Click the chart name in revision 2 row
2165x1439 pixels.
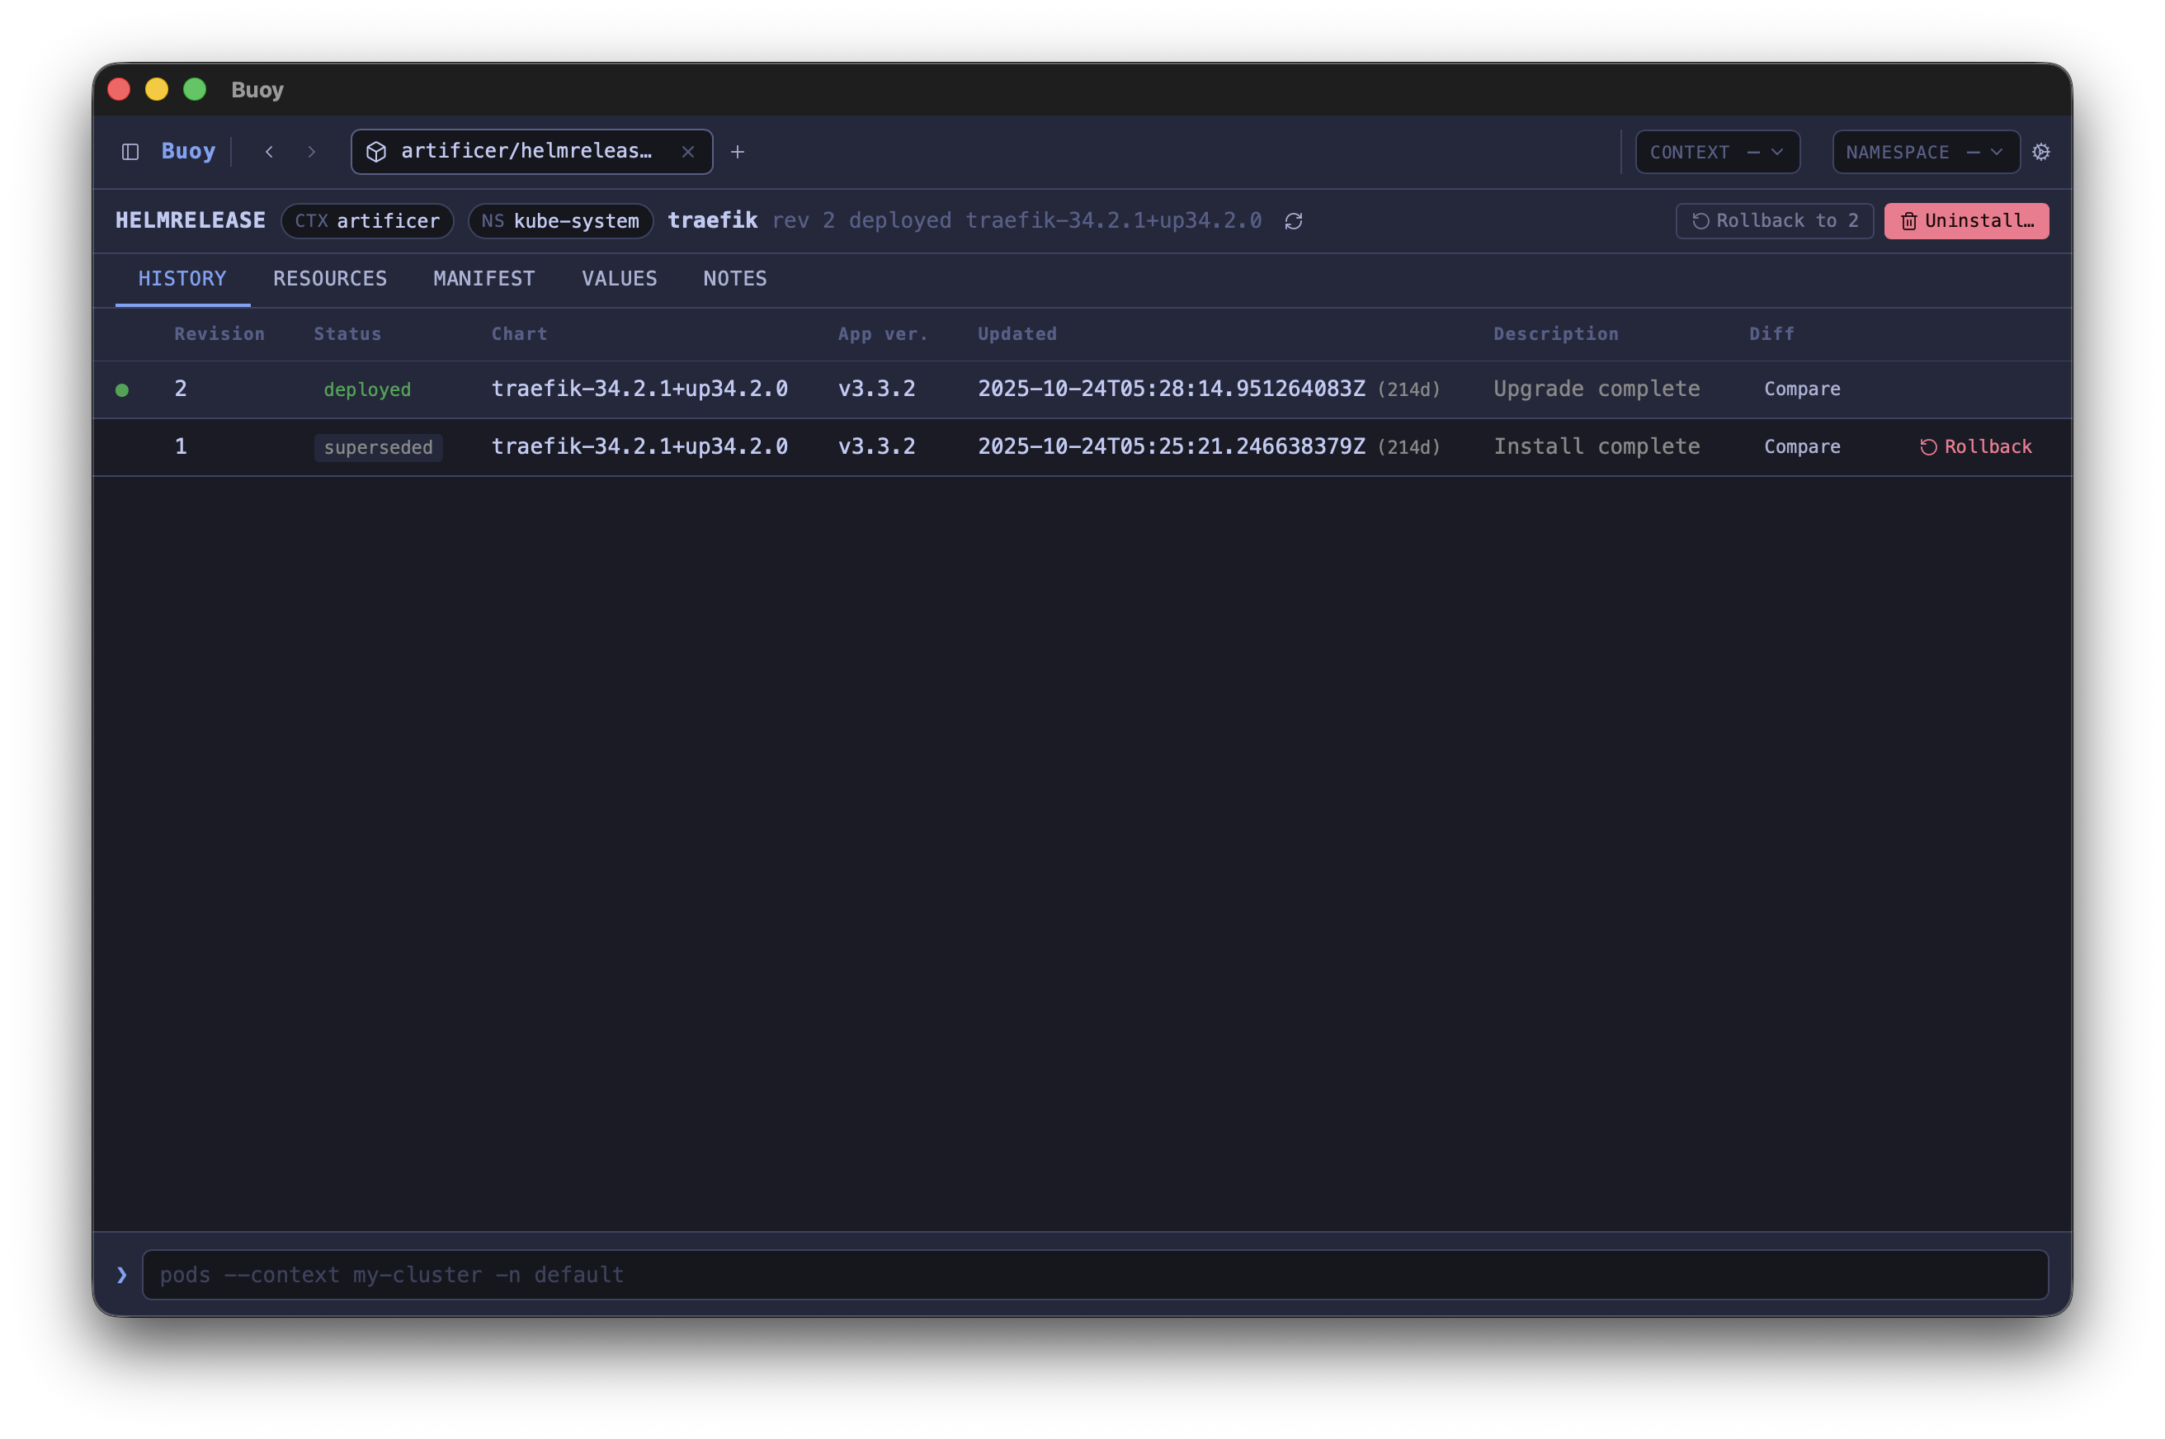click(x=639, y=389)
